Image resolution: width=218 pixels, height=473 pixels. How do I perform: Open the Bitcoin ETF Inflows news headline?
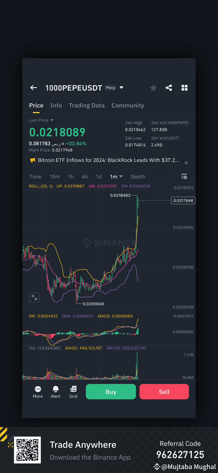(108, 160)
